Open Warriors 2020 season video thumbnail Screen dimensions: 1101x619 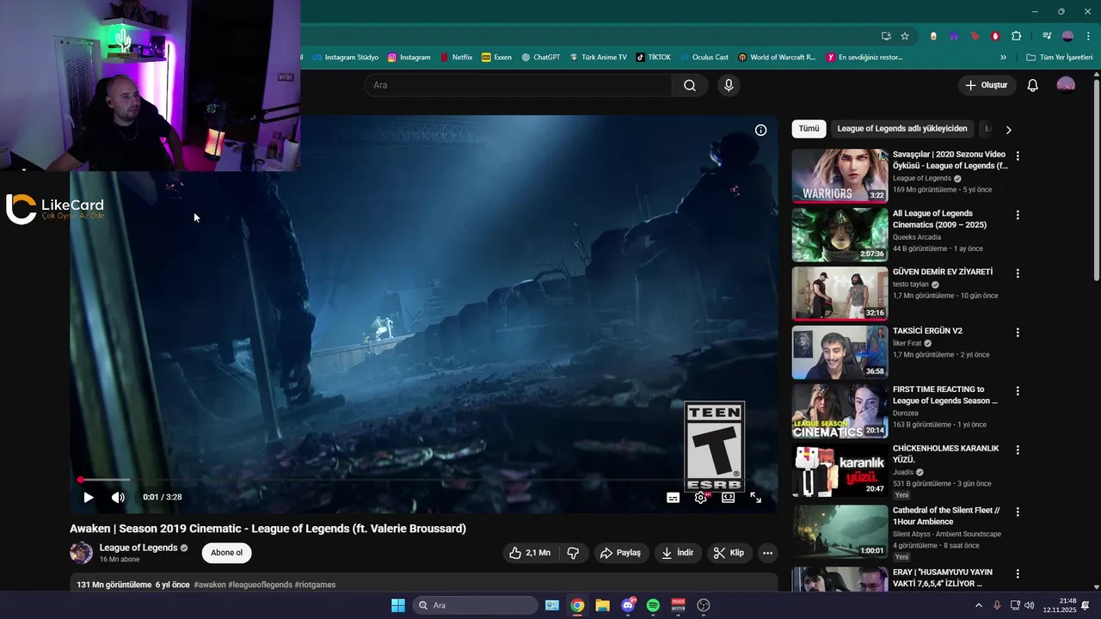840,175
